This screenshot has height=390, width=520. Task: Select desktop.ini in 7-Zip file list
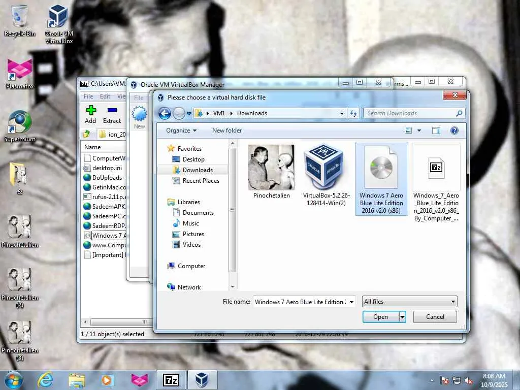point(103,168)
